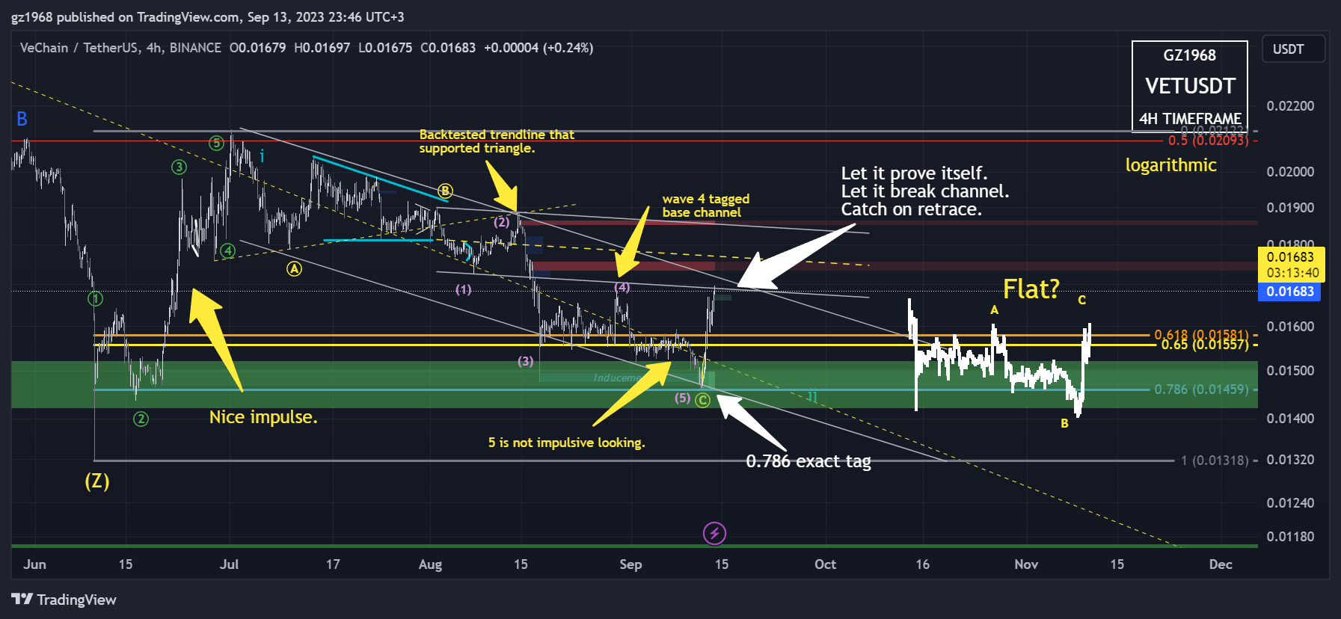Click the red 0.5 (0.02093) Fibonacci label
Image resolution: width=1341 pixels, height=619 pixels.
[x=1209, y=141]
